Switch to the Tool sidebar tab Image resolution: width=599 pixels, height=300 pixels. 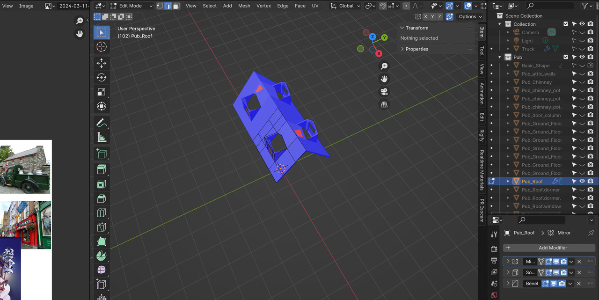(x=482, y=51)
